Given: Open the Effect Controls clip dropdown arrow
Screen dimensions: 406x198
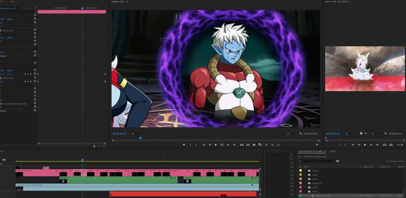Looking at the screenshot, I should click(x=35, y=8).
